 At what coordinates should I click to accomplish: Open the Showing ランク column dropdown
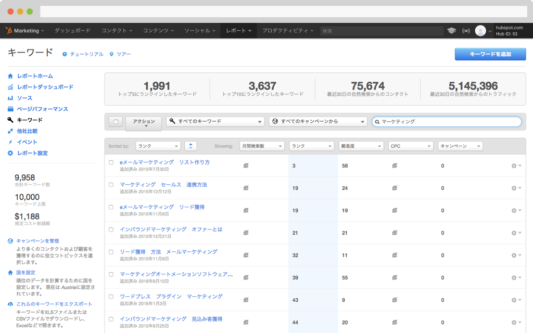[x=312, y=146]
